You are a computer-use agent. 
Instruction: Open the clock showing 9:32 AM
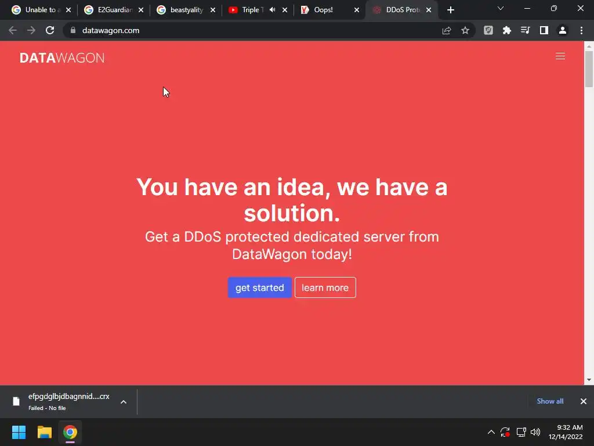pyautogui.click(x=566, y=432)
